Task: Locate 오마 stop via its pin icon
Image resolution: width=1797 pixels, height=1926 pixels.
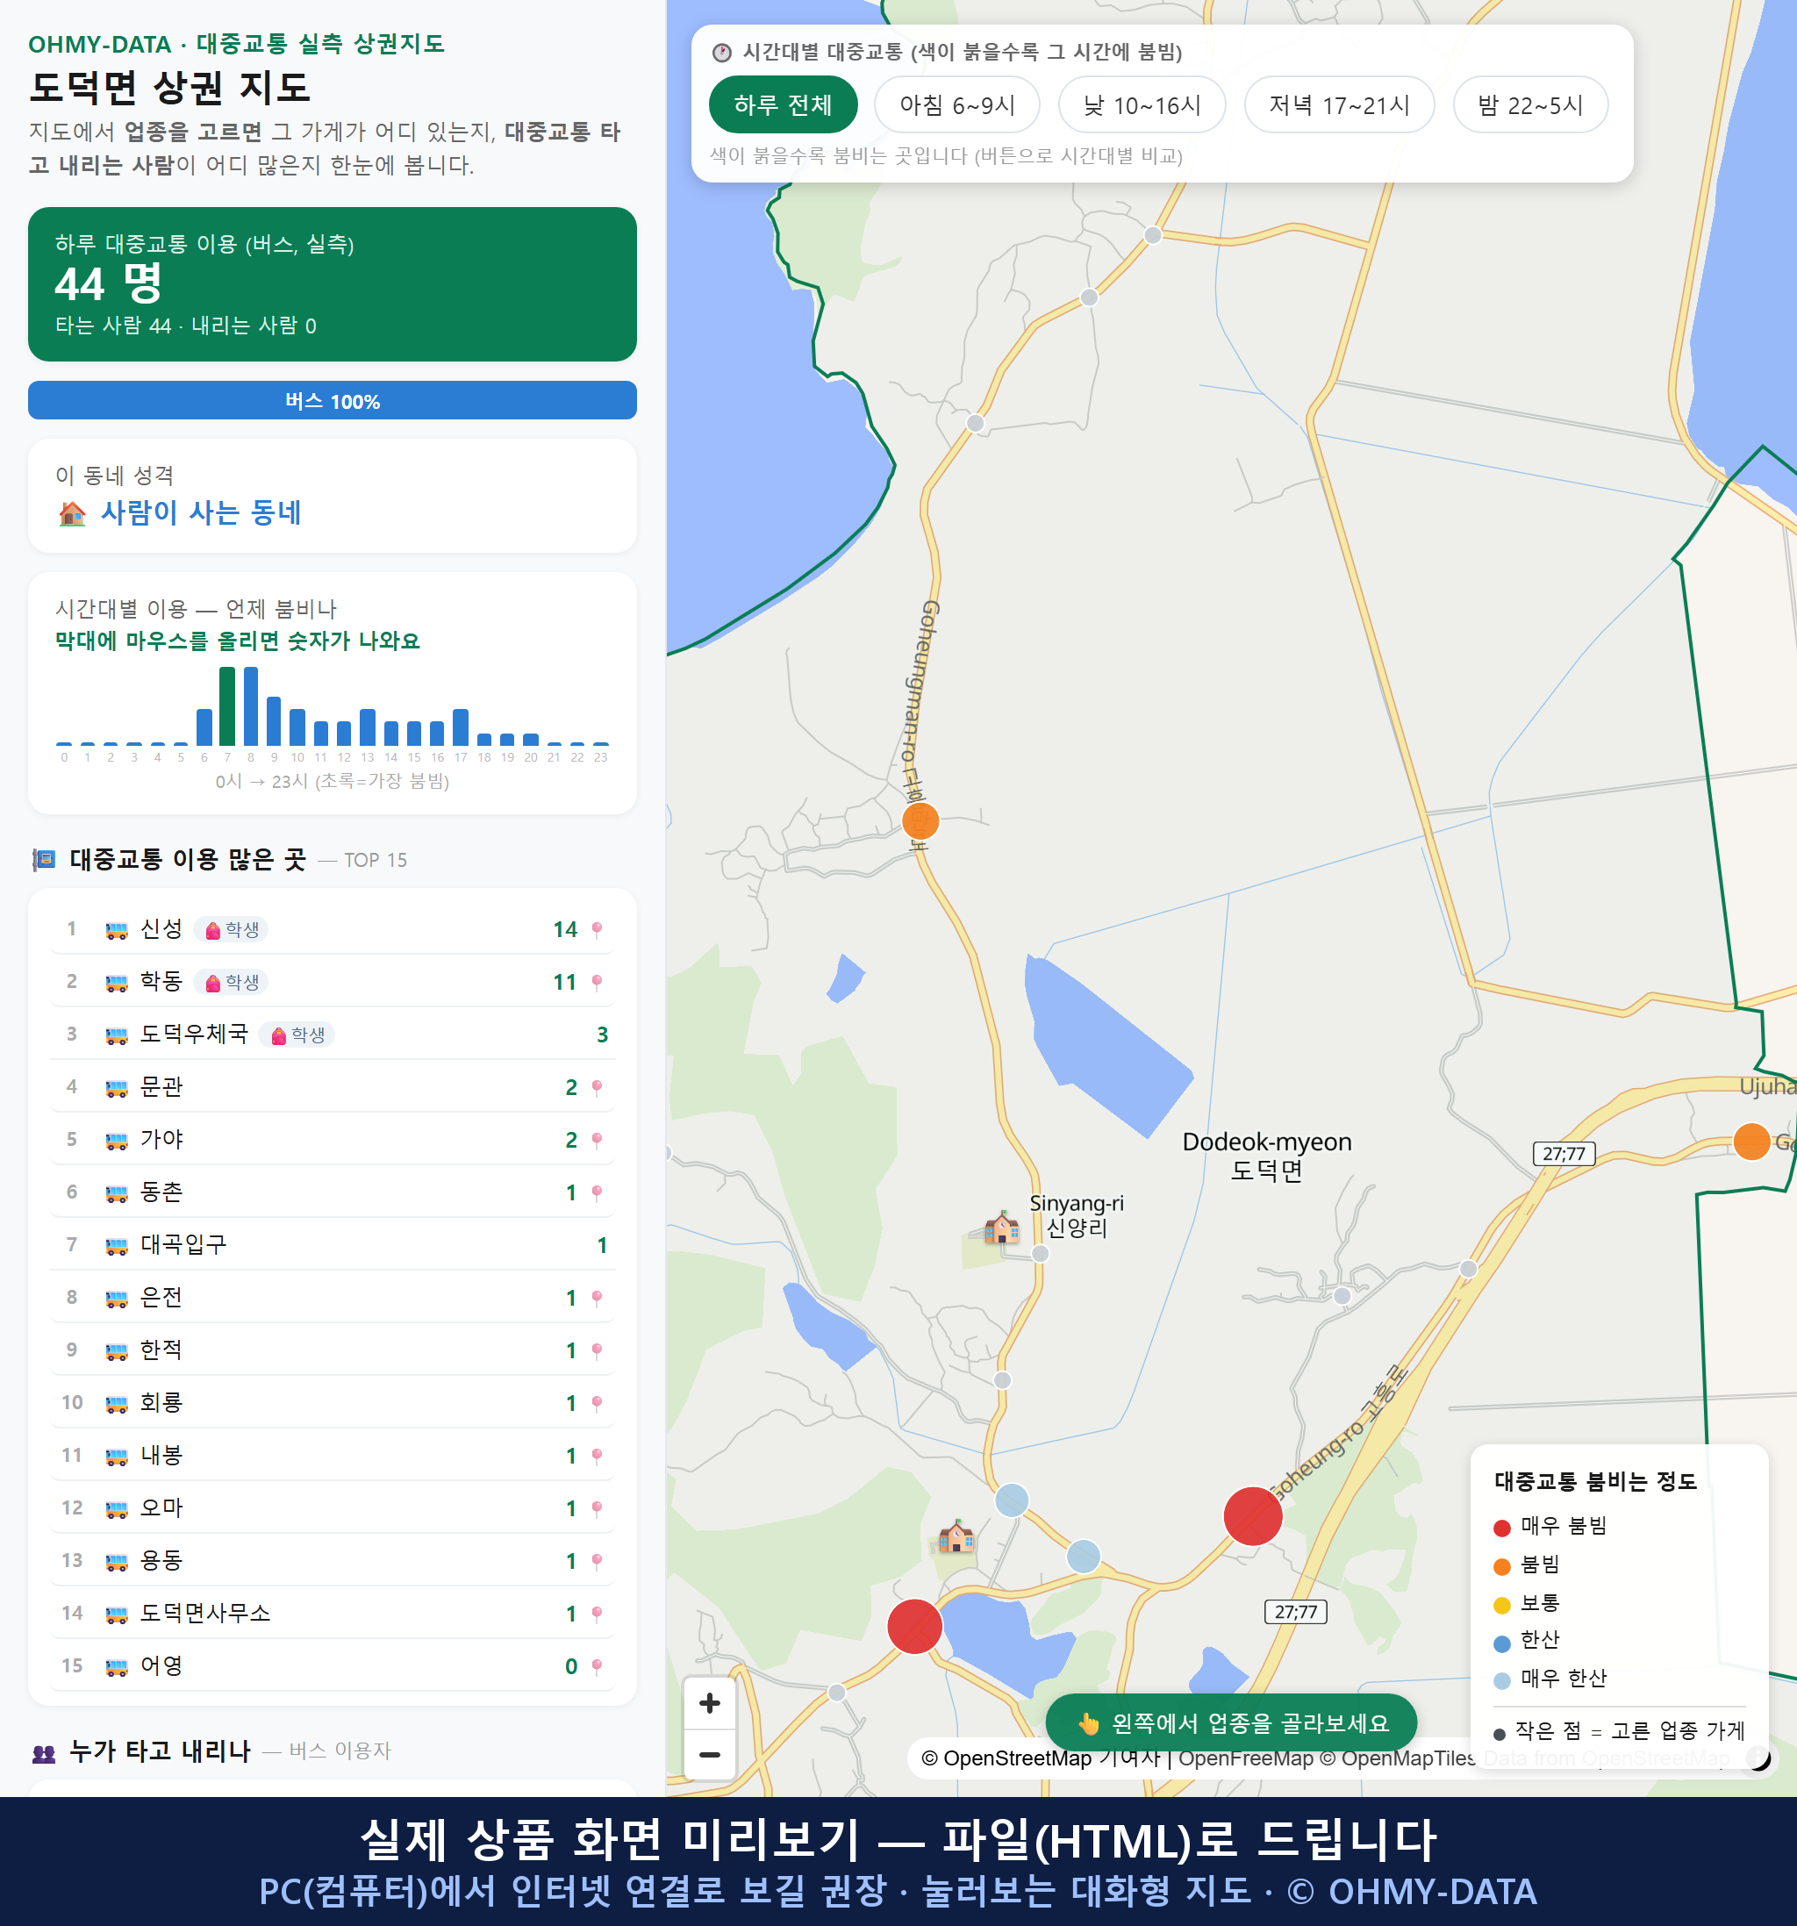Action: (597, 1508)
